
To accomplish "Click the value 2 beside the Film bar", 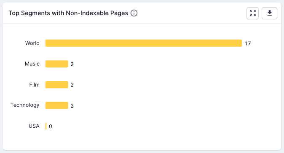I will point(72,85).
